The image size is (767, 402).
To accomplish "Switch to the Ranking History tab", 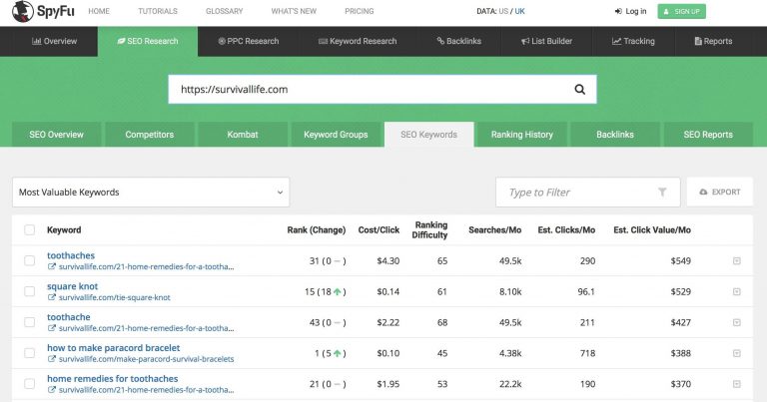I will [522, 135].
